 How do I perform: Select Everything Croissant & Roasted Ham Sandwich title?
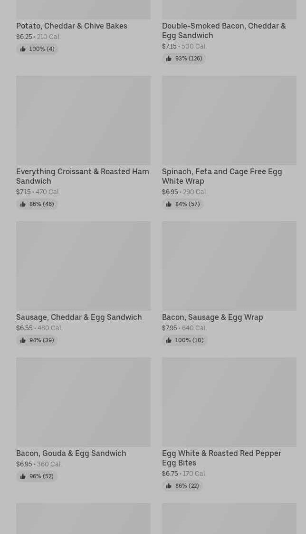83,176
